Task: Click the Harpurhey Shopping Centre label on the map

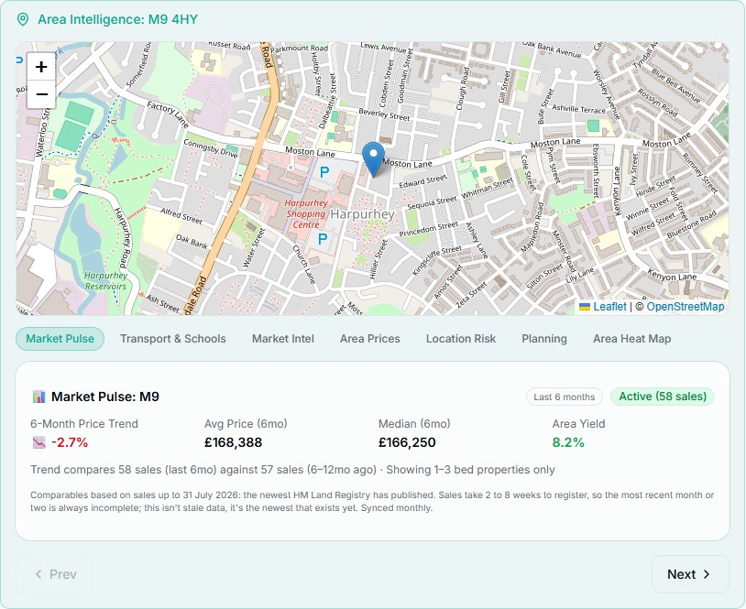Action: [306, 214]
